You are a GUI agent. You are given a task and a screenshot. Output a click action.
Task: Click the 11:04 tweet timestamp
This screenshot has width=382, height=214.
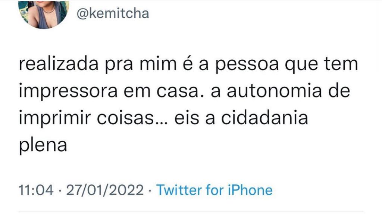[36, 190]
